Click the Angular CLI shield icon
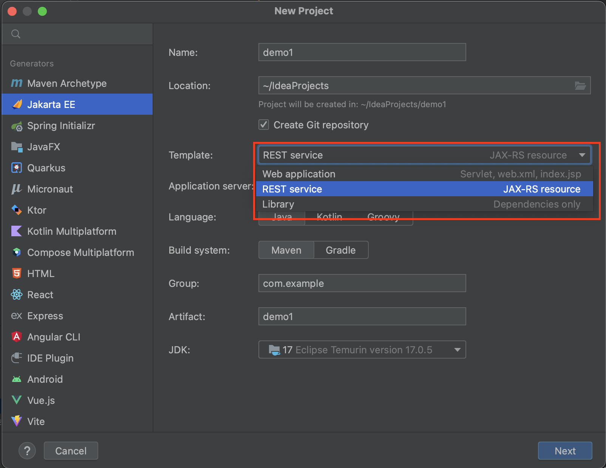606x468 pixels. tap(17, 337)
